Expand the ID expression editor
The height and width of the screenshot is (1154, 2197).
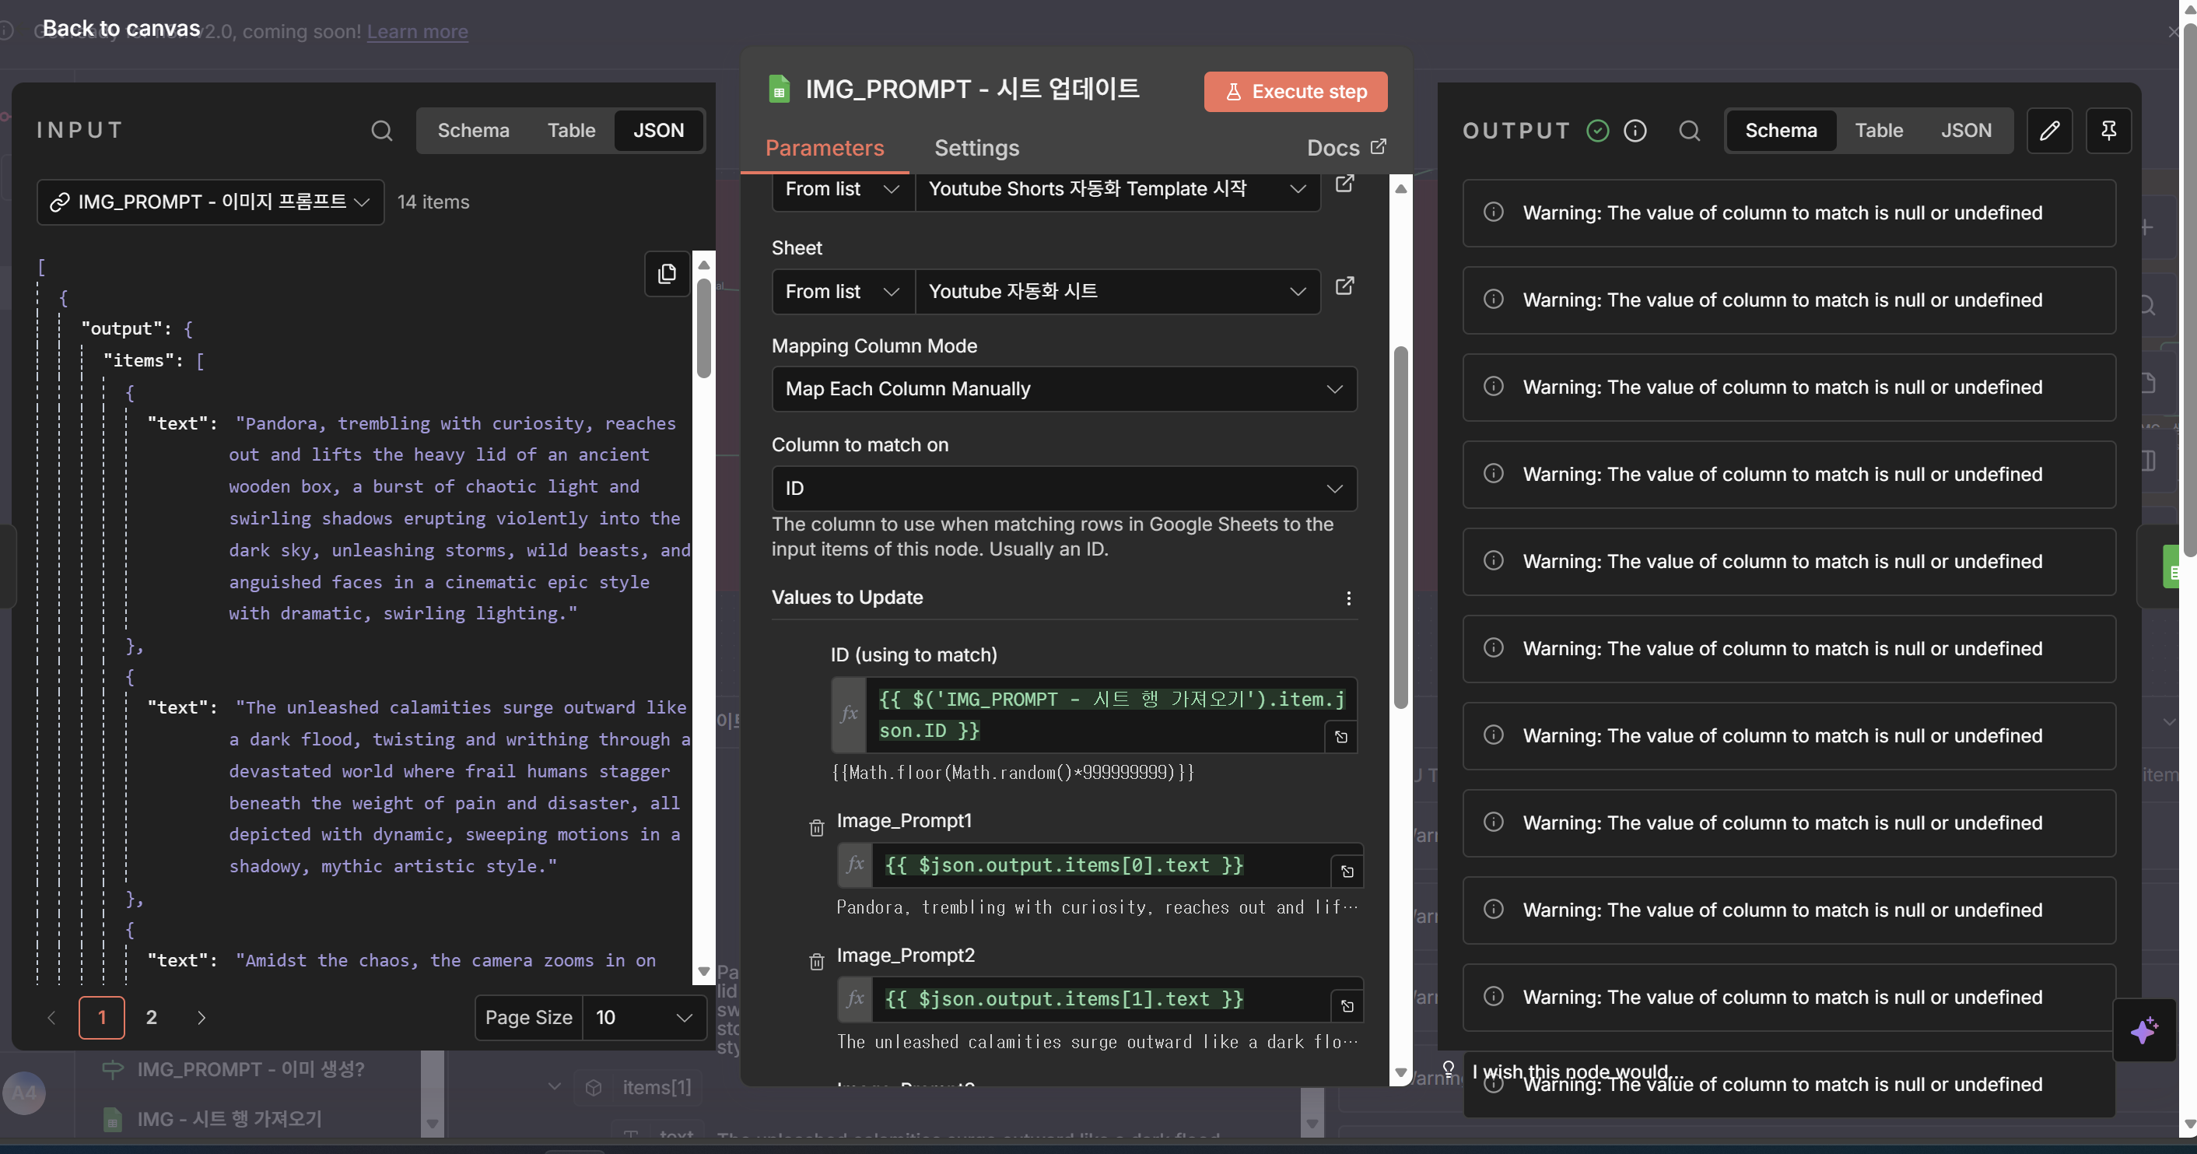1340,737
